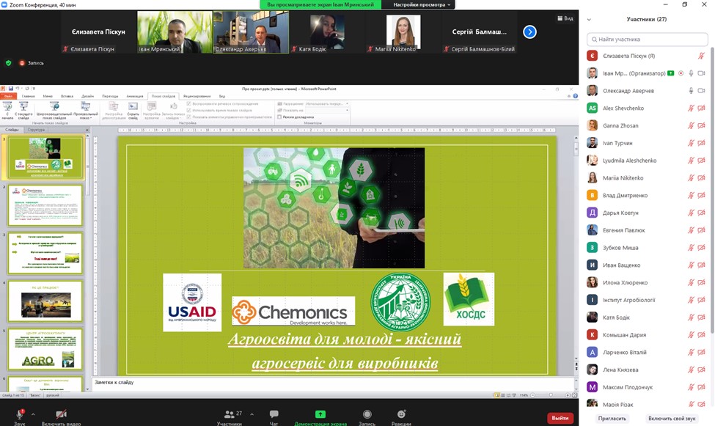Open the Участники panel icon in toolbar
This screenshot has height=426, width=715.
pyautogui.click(x=230, y=414)
